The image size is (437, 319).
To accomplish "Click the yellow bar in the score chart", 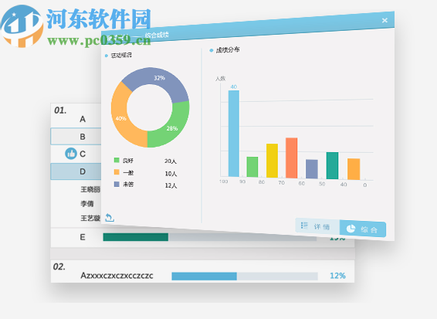I will click(x=272, y=161).
